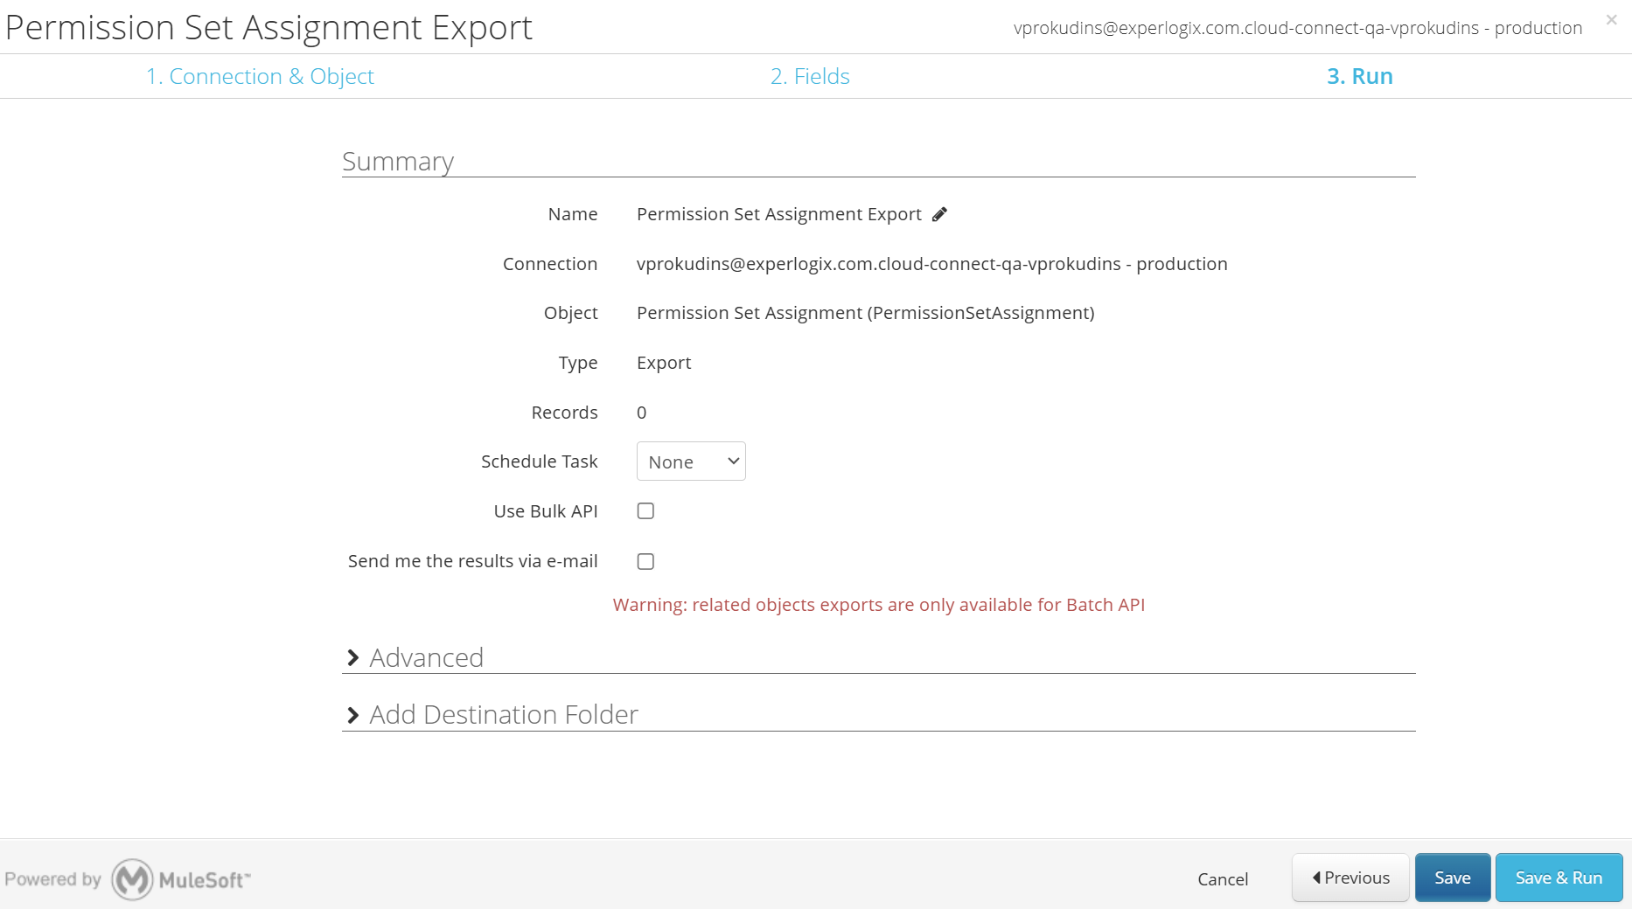Image resolution: width=1632 pixels, height=909 pixels.
Task: Go to step 1 Connection & Object
Action: [260, 76]
